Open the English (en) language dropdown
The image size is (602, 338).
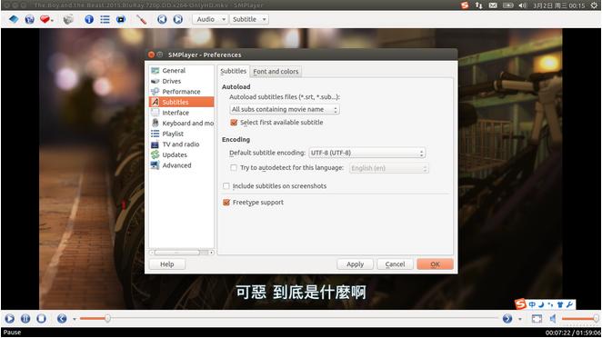[389, 168]
